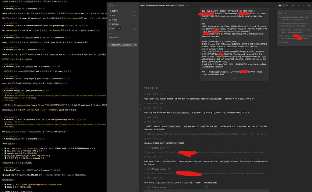Viewport: 312px width, 192px height.
Task: Click the terminal row copying probe-nas2.sh to /tmp
Action: pos(205,173)
